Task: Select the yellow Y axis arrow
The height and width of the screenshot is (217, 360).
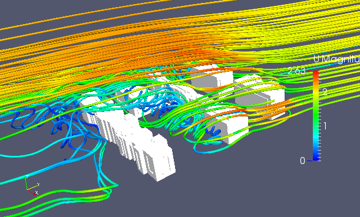Action: tap(32, 187)
